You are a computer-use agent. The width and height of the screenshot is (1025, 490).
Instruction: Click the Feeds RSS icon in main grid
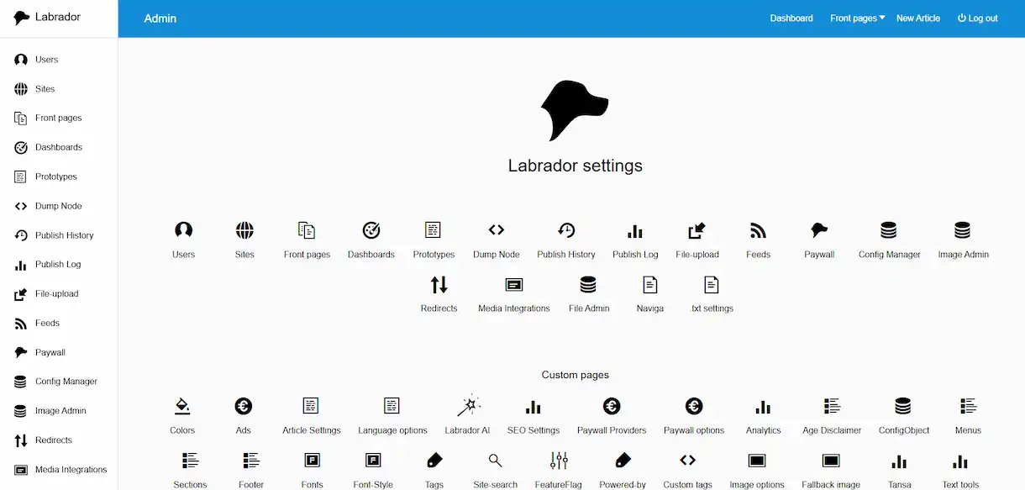(758, 230)
